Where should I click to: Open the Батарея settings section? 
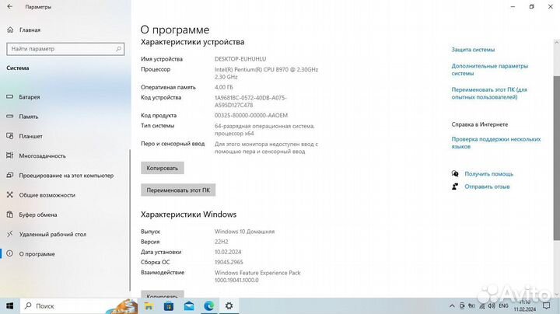pos(30,96)
